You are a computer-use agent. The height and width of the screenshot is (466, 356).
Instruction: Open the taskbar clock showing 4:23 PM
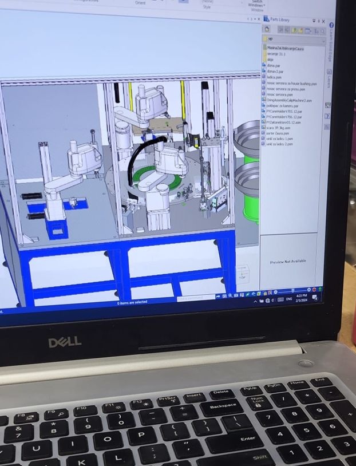(x=301, y=298)
